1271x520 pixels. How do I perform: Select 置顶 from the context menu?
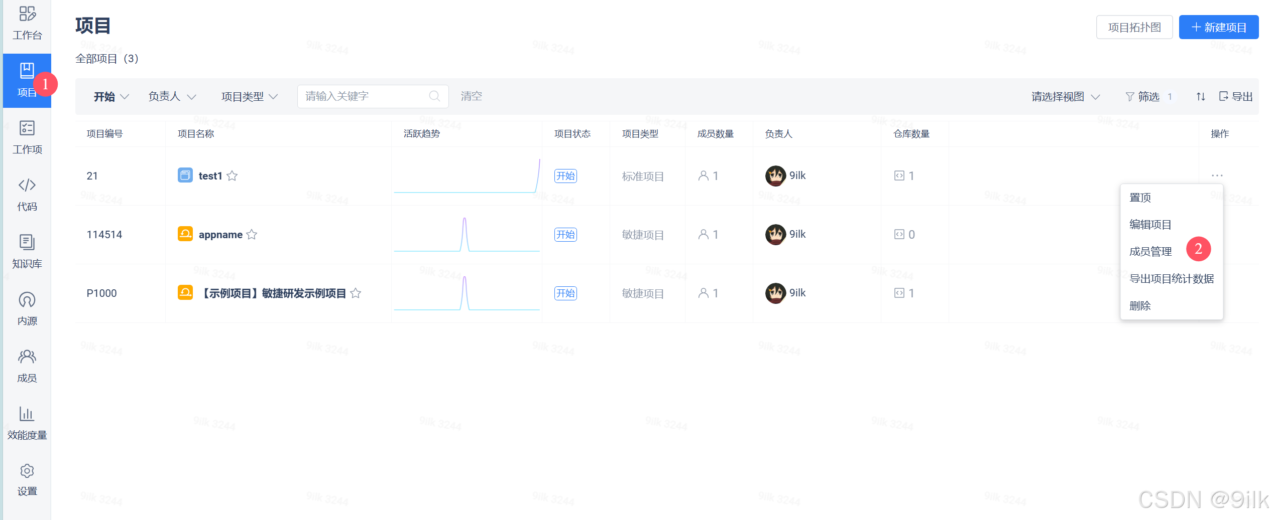[1172, 198]
